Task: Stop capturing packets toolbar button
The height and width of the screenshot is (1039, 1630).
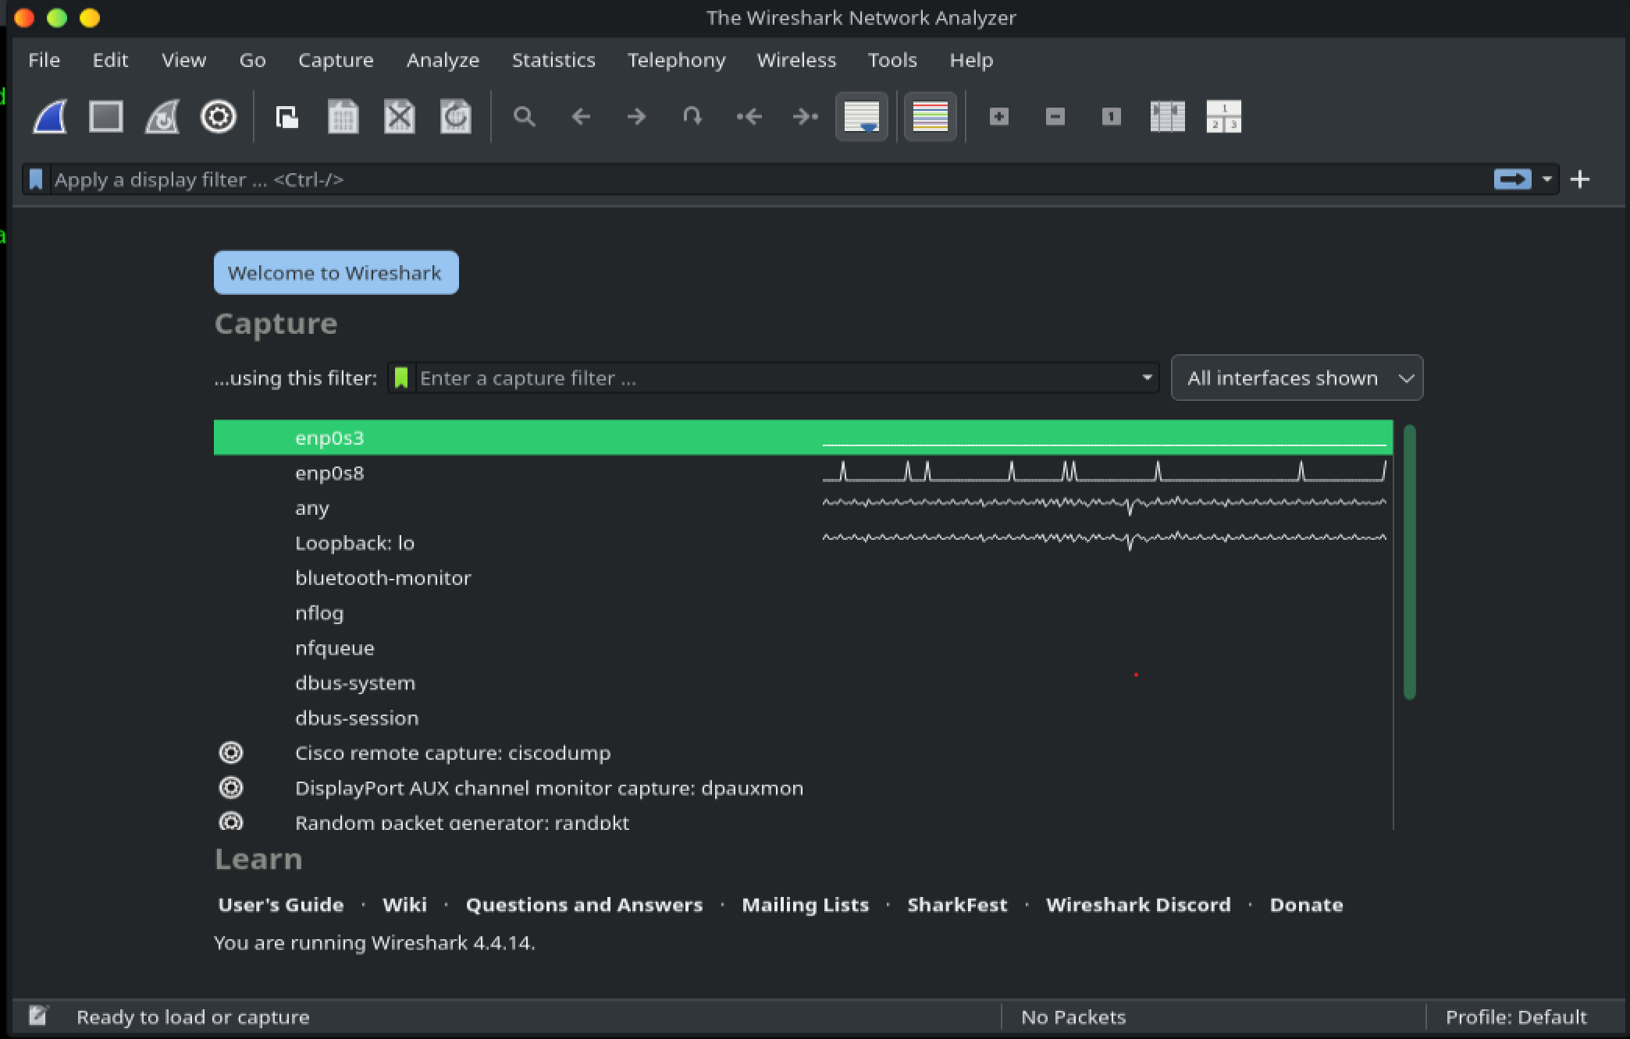Action: 106,117
